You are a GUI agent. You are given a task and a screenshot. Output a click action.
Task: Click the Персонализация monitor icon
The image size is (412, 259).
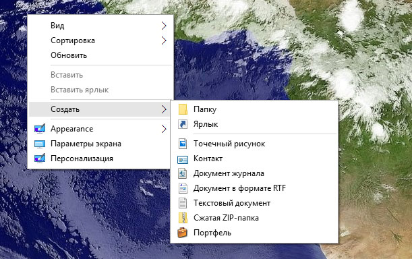coord(40,159)
